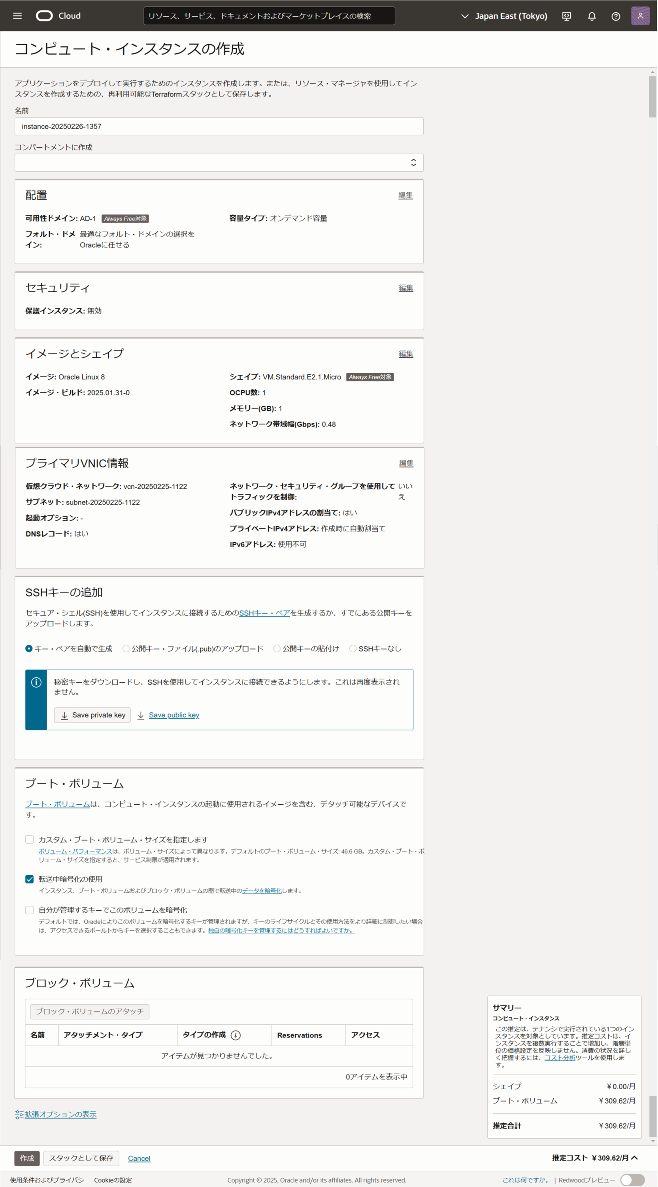The width and height of the screenshot is (658, 1187).
Task: Select SSHキーなし radio option
Action: (353, 648)
